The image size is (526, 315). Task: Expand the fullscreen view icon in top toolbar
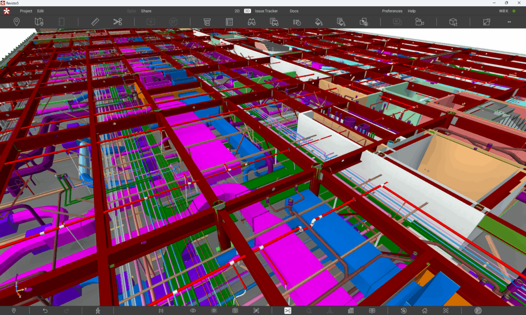point(486,22)
